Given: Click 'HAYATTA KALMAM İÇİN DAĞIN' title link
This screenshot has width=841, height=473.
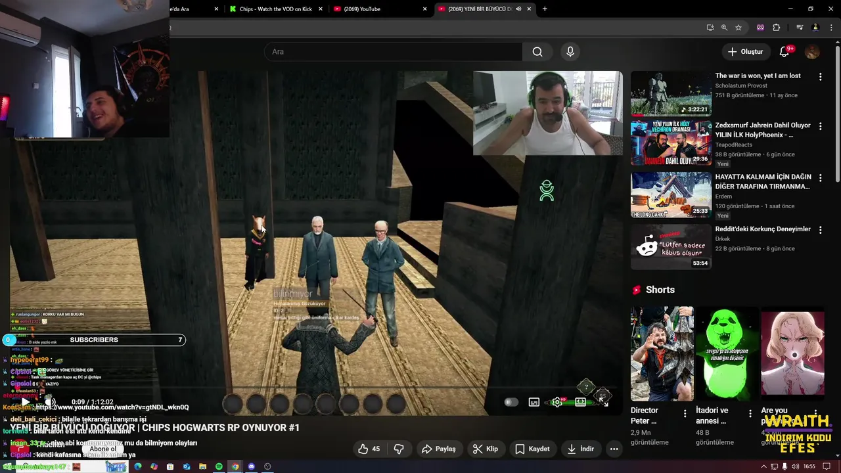Looking at the screenshot, I should pyautogui.click(x=763, y=181).
